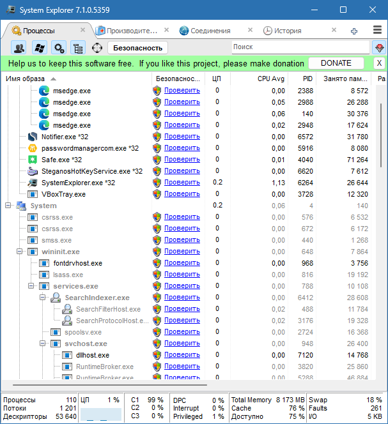Viewport: 388px width, 424px height.
Task: Click the SearchFilterHost.exe icon
Action: [x=67, y=309]
